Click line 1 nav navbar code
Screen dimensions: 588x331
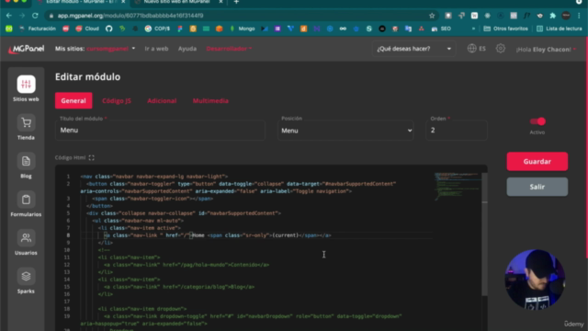point(154,177)
